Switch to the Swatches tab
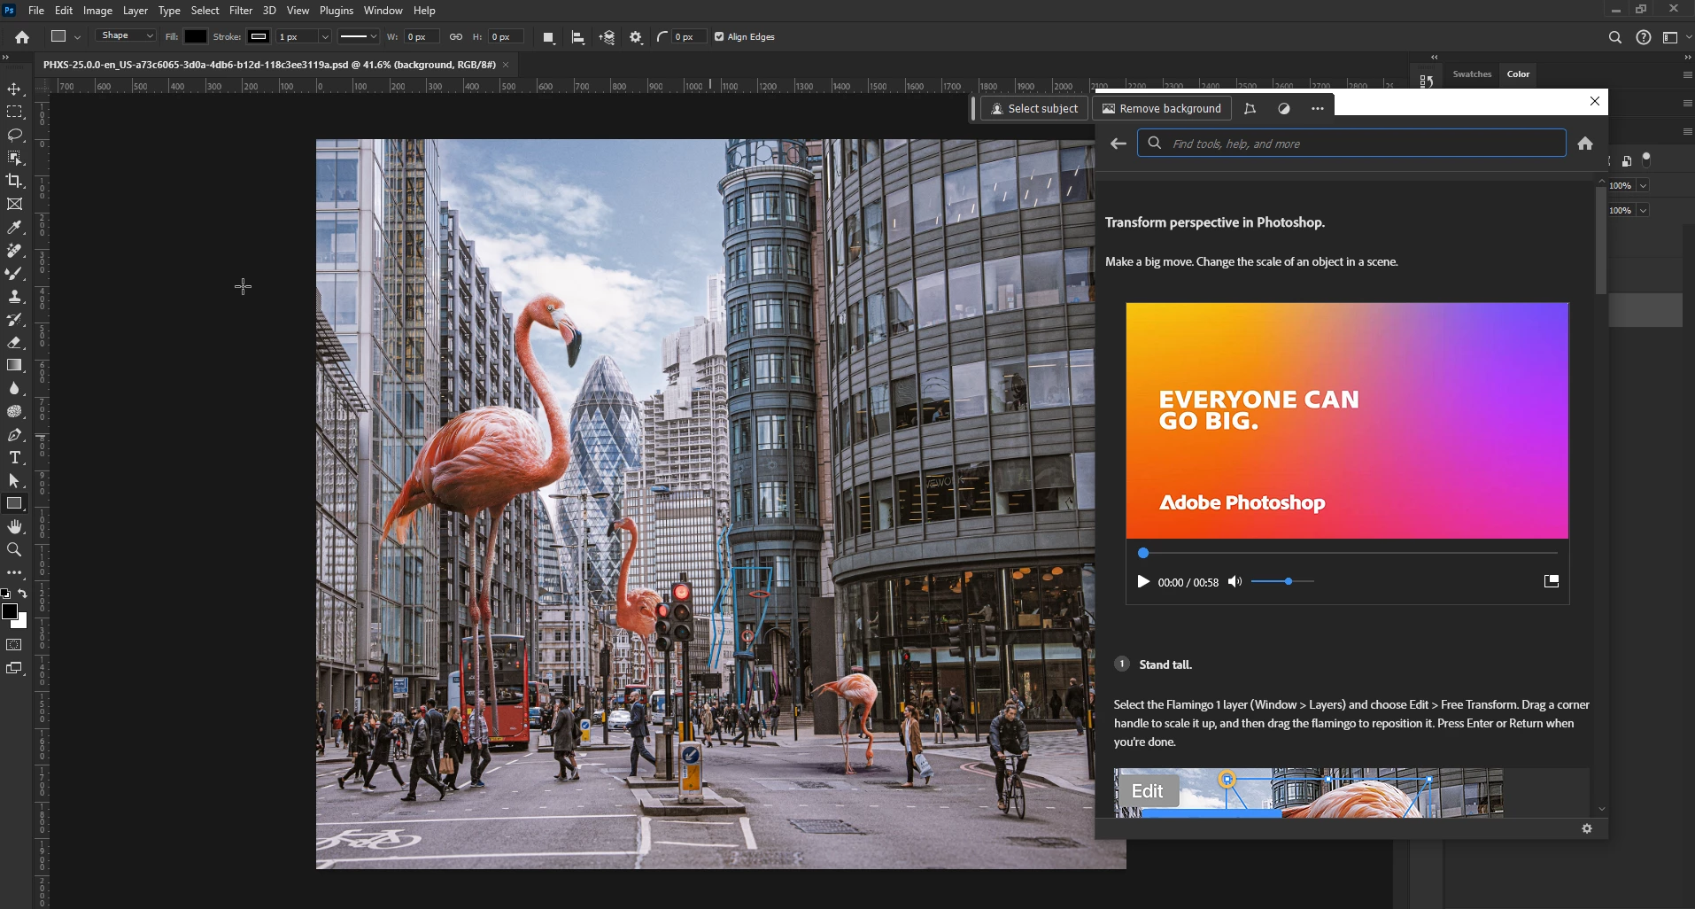 click(1472, 74)
